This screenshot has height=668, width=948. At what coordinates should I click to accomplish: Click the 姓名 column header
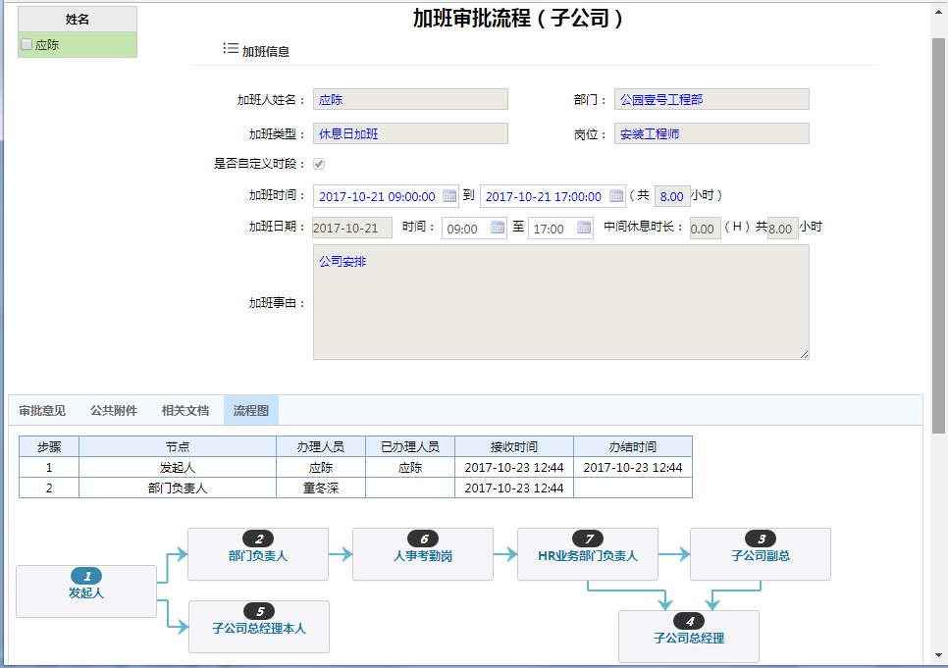pos(78,20)
